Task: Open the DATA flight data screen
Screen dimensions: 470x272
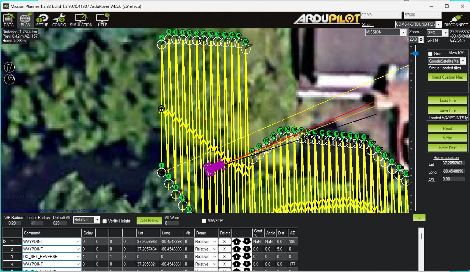Action: click(x=9, y=20)
